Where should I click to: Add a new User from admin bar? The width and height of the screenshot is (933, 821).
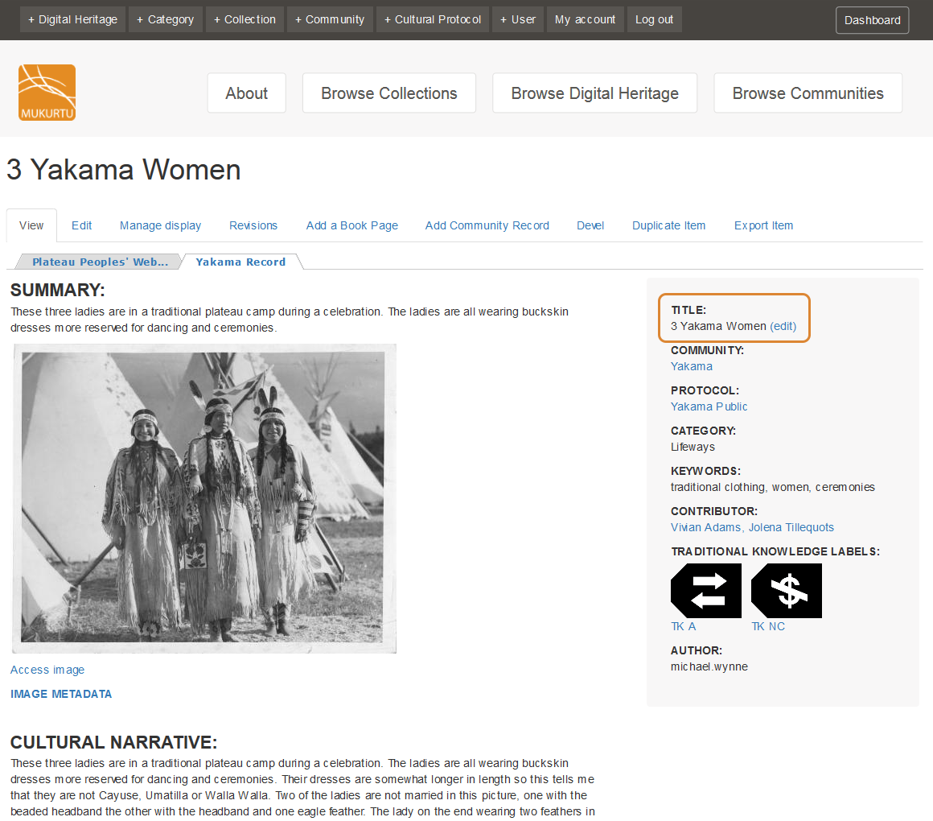[x=518, y=19]
